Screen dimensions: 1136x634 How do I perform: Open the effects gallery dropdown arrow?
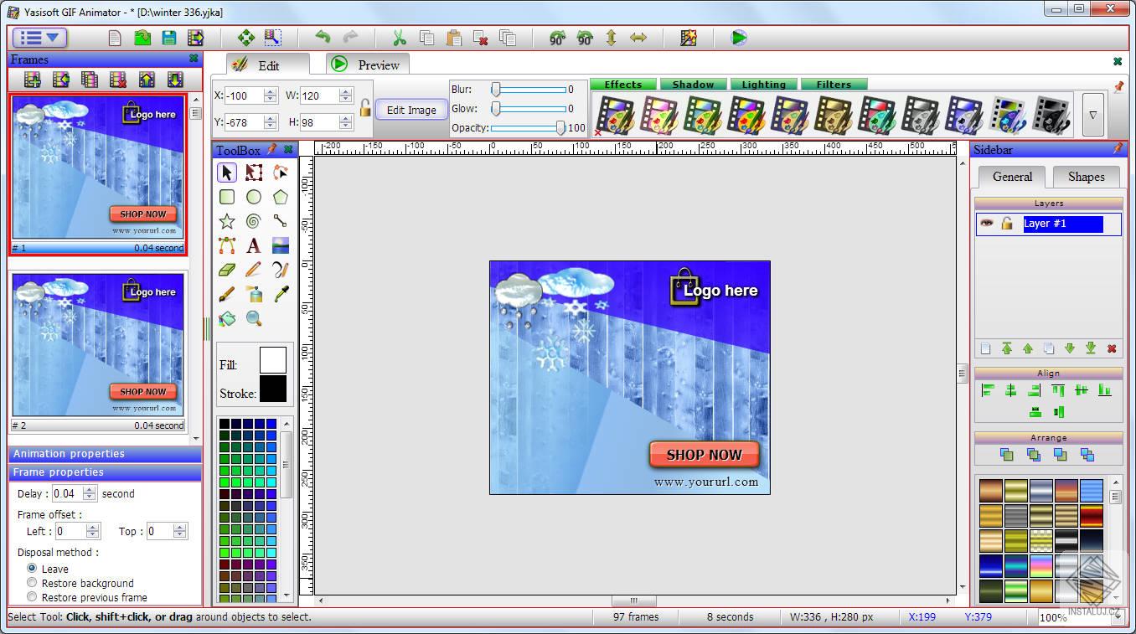click(x=1092, y=114)
